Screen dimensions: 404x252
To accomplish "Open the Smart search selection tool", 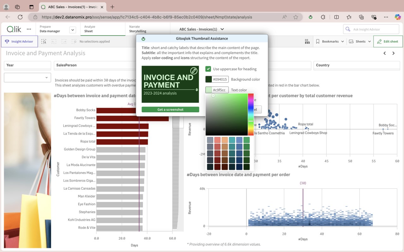I will click(x=44, y=41).
